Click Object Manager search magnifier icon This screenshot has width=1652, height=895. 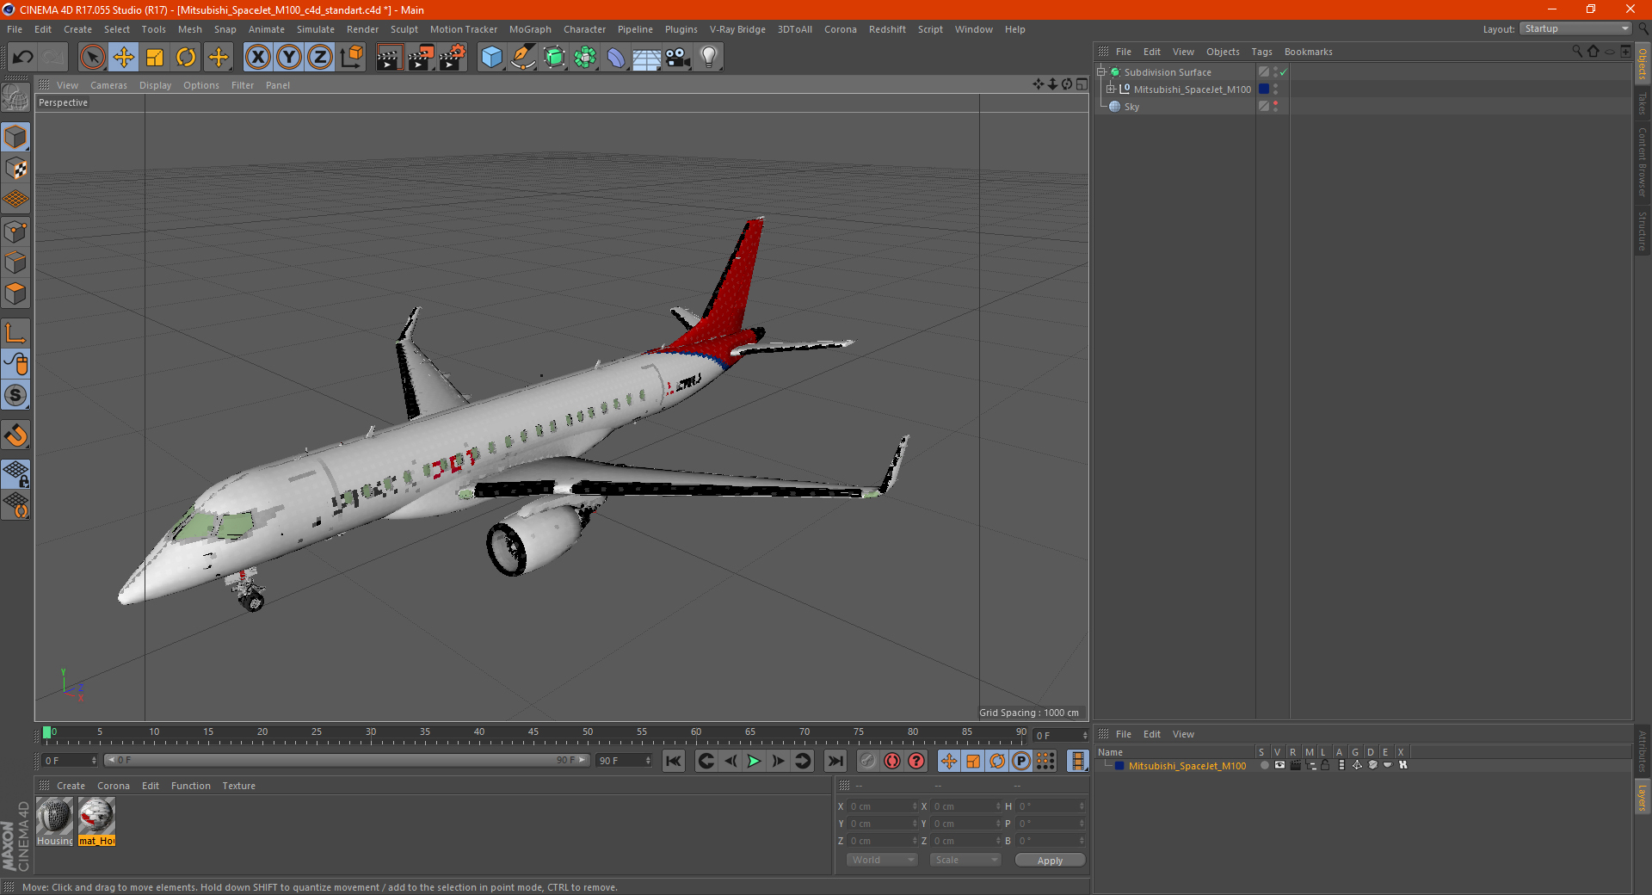coord(1577,52)
